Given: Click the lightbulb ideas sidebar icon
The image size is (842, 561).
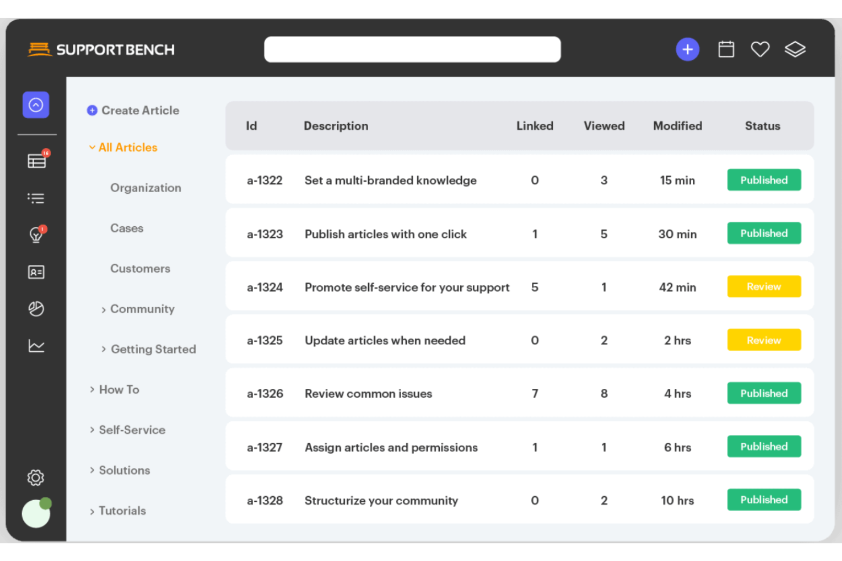Looking at the screenshot, I should tap(36, 234).
